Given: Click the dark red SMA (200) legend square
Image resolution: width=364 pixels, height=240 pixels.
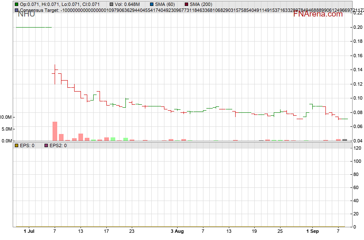Looking at the screenshot, I should coord(186,4).
